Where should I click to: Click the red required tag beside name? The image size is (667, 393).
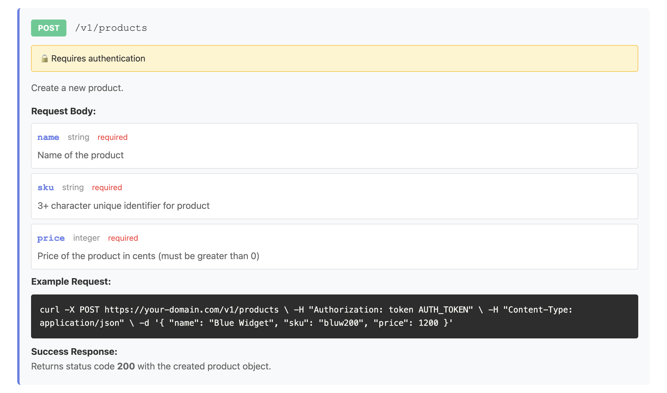click(112, 137)
